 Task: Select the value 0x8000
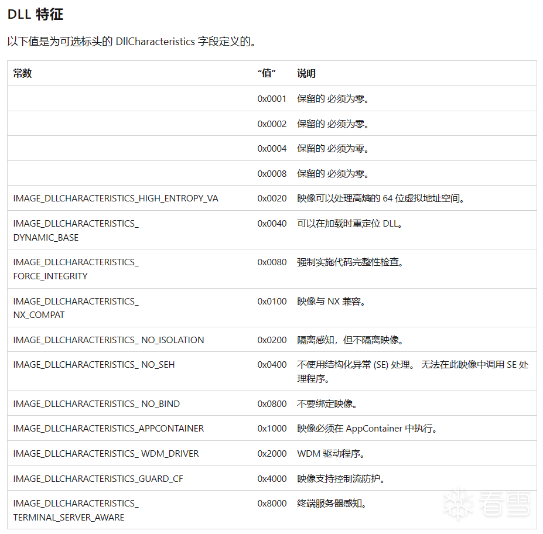coord(272,503)
